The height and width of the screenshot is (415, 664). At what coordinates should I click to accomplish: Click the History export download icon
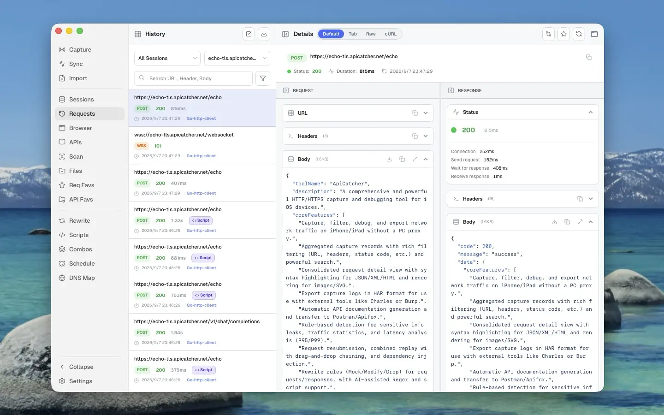[x=264, y=34]
